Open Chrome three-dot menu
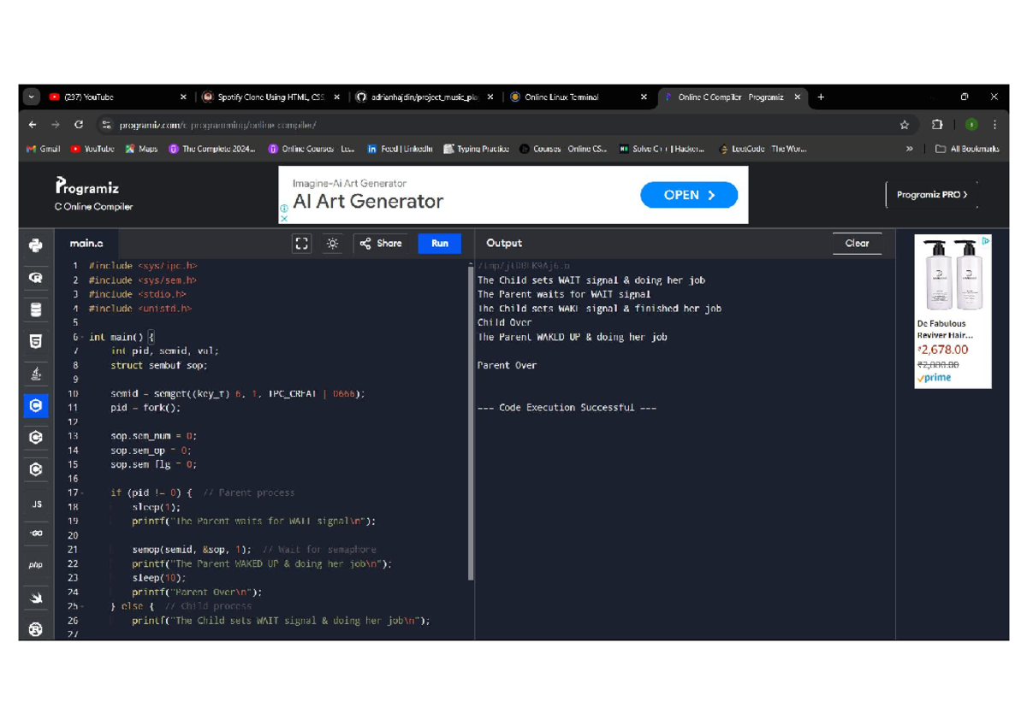 994,125
